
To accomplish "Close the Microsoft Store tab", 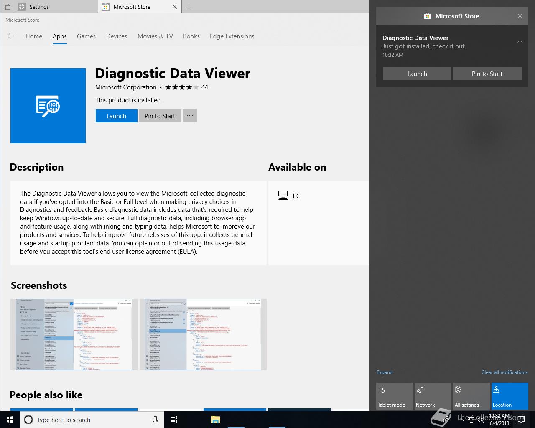I will pyautogui.click(x=175, y=7).
